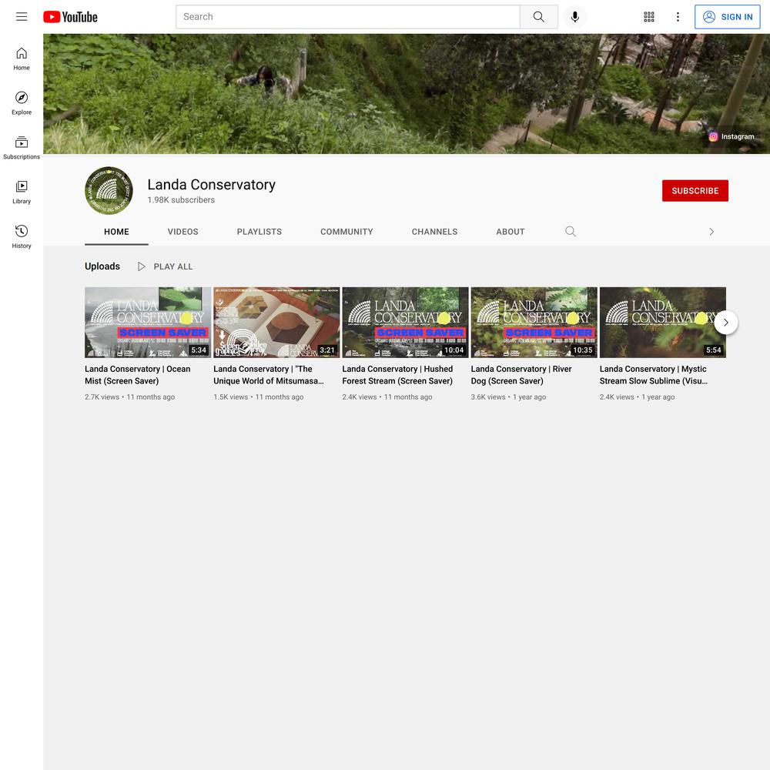Click 'Ocean Mist (Screen Saver)' title
Screen dimensions: 770x770
tap(138, 375)
